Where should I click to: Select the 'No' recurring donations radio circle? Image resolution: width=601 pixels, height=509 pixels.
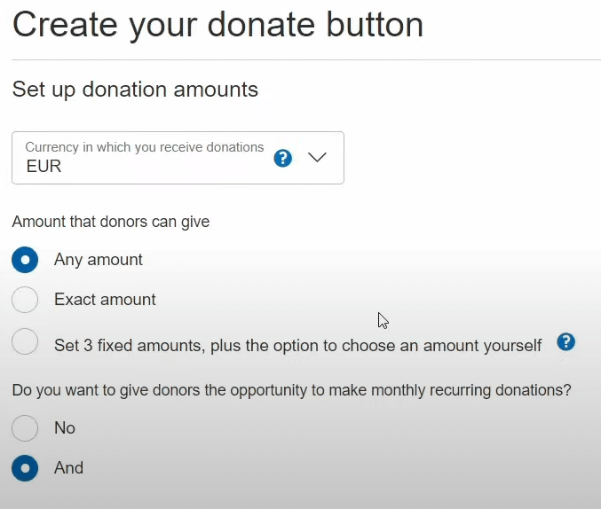[x=25, y=428]
